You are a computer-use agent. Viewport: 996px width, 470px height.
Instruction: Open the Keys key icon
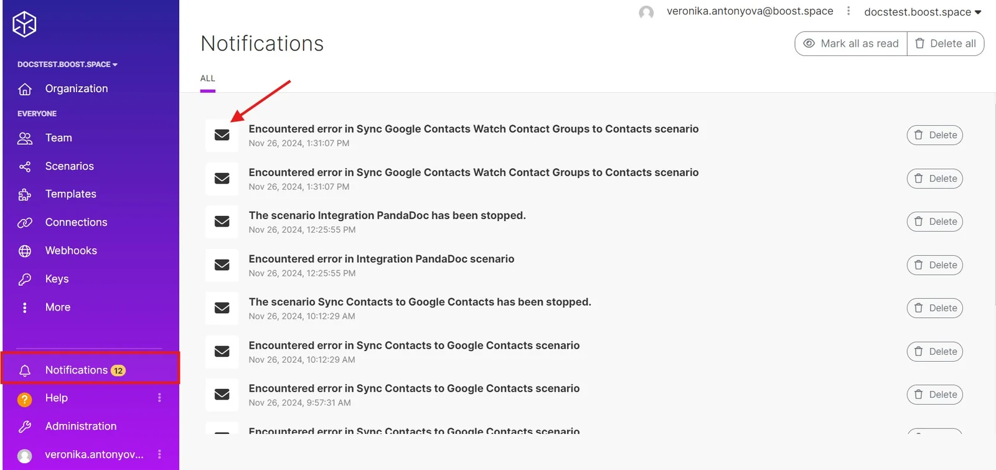(25, 279)
